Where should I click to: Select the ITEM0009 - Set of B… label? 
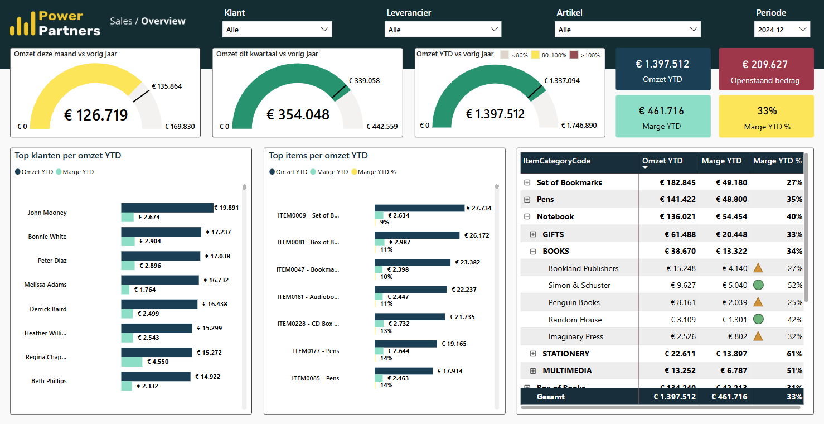pyautogui.click(x=308, y=215)
